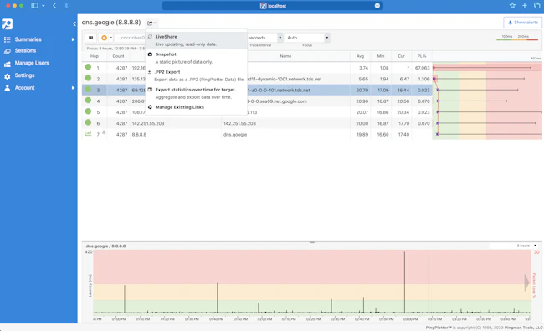Click the 67.063 packet loss value
Viewport: 544px width, 331px height.
[422, 68]
